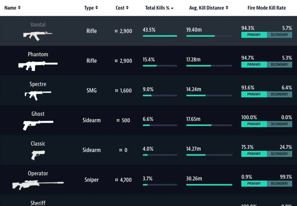Click the Spectre weapon name
The width and height of the screenshot is (297, 206).
coord(38,84)
